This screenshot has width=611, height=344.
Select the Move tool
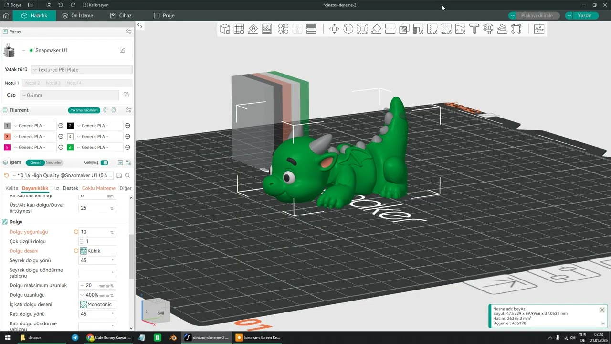click(334, 29)
